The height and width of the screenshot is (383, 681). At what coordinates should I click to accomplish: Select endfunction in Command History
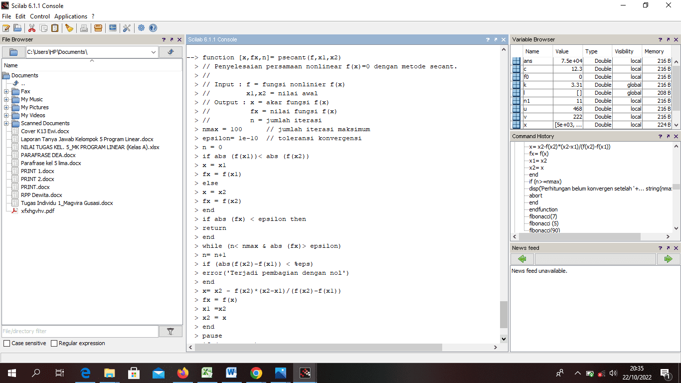(543, 209)
